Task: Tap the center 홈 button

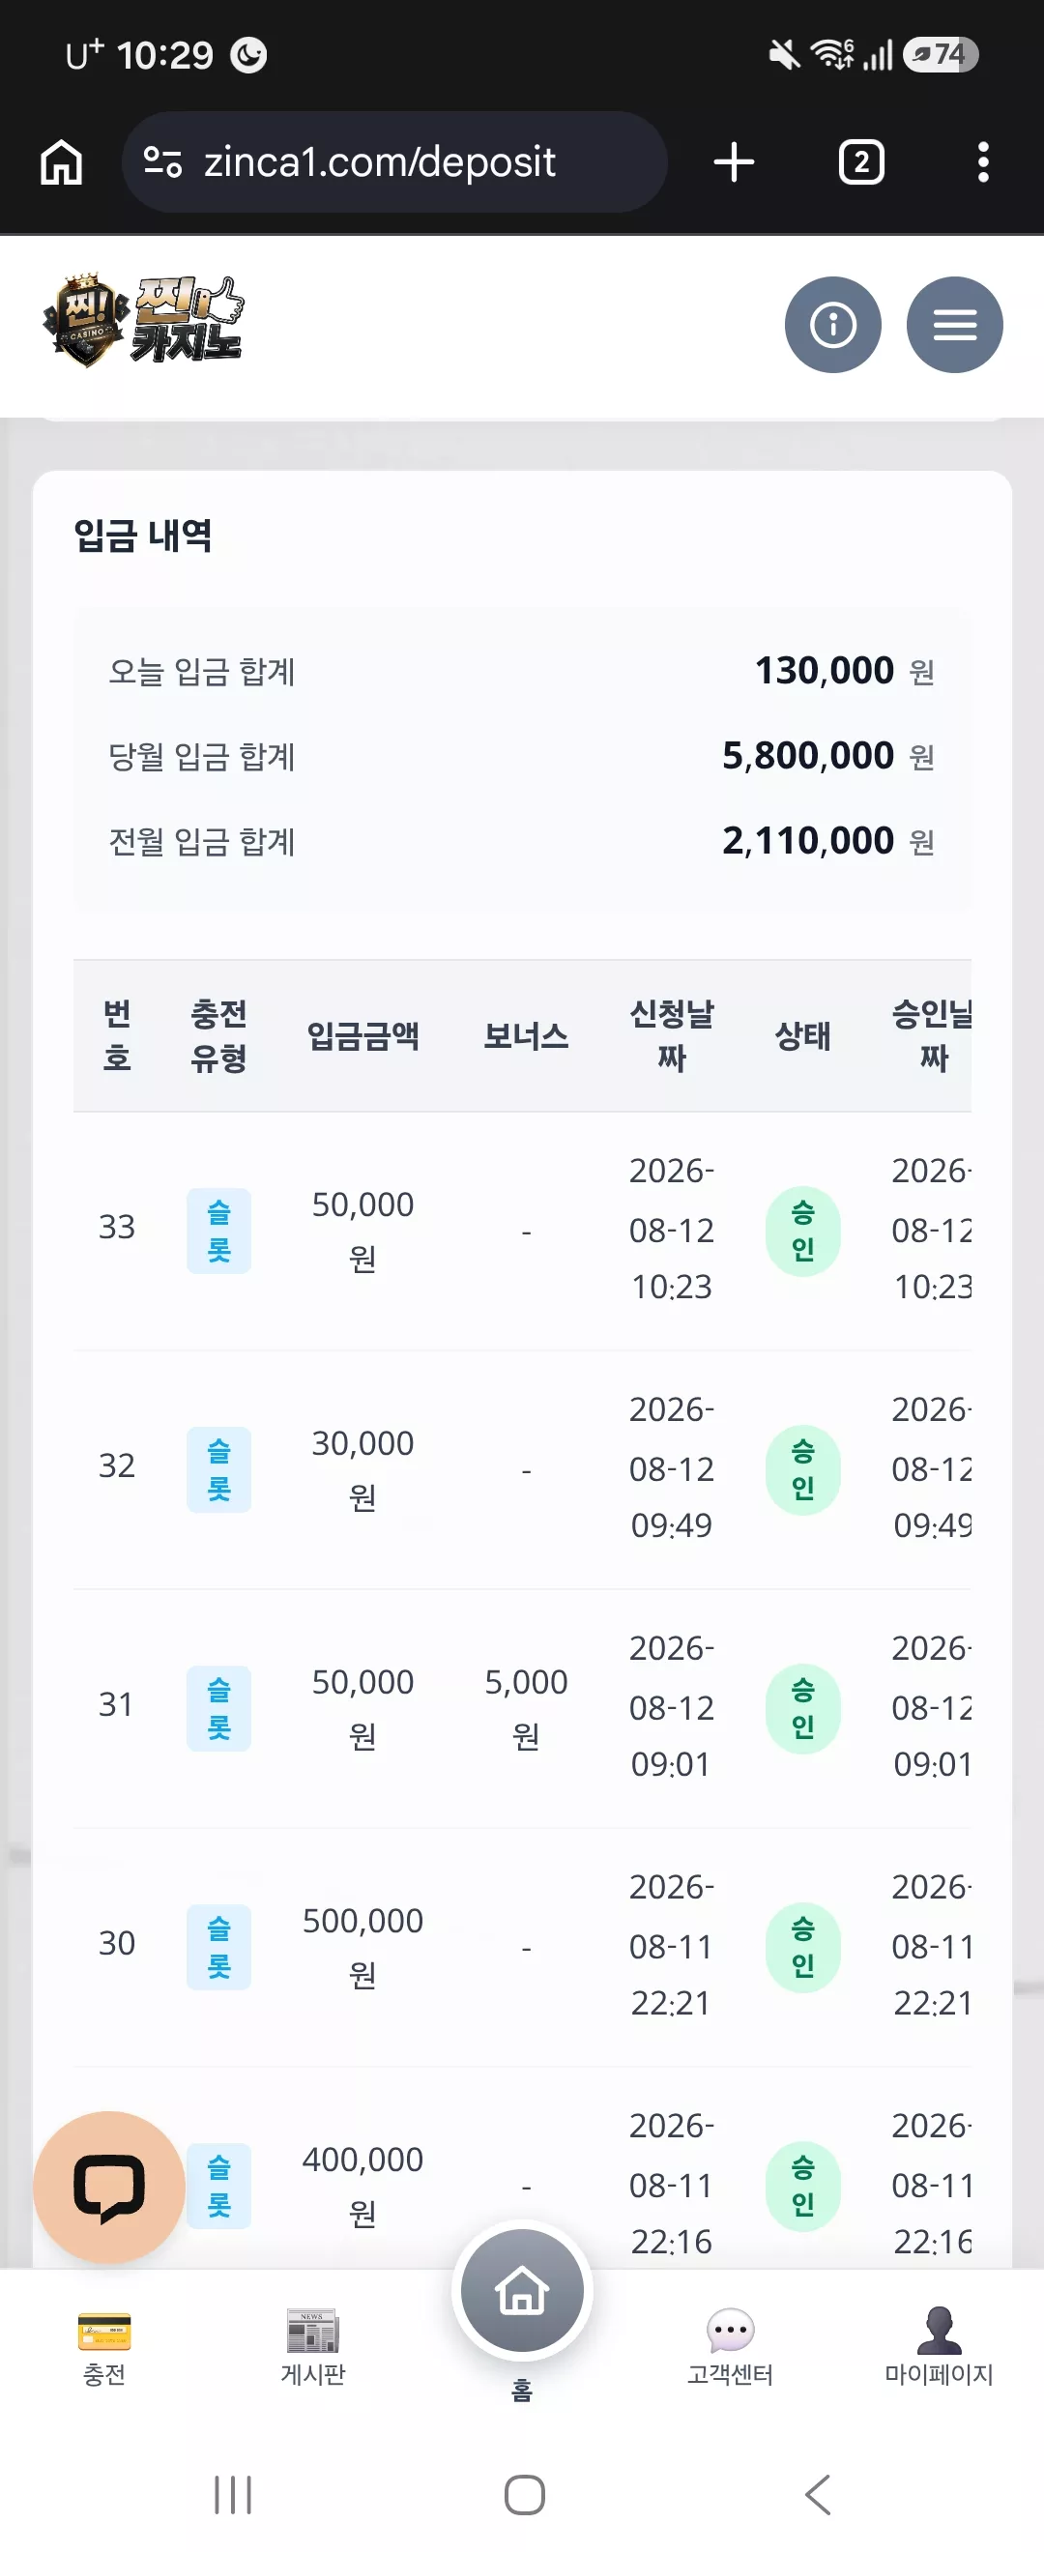Action: click(x=522, y=2290)
